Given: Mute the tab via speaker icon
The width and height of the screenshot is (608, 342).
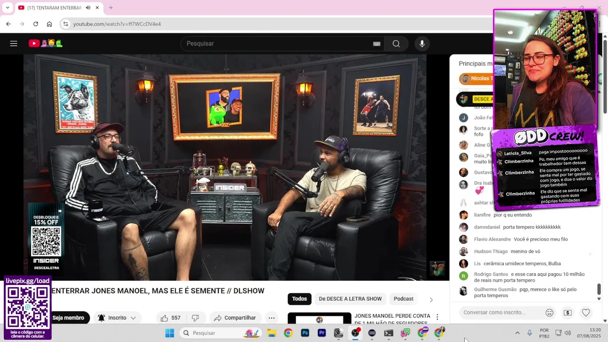Looking at the screenshot, I should tap(88, 8).
